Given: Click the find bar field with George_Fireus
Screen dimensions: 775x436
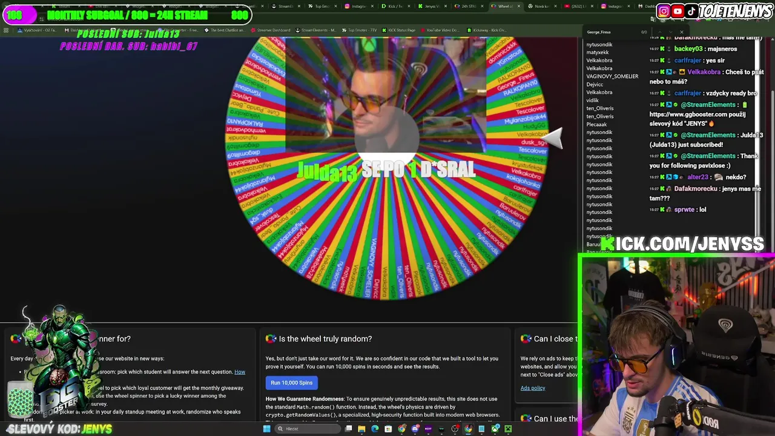Looking at the screenshot, I should tap(612, 32).
